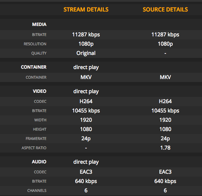Select the stream audio codec EAC3
The height and width of the screenshot is (196, 202).
click(x=86, y=172)
